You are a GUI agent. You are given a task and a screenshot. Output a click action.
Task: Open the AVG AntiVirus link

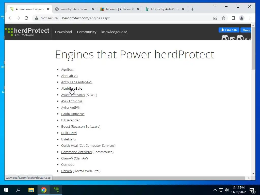click(72, 101)
